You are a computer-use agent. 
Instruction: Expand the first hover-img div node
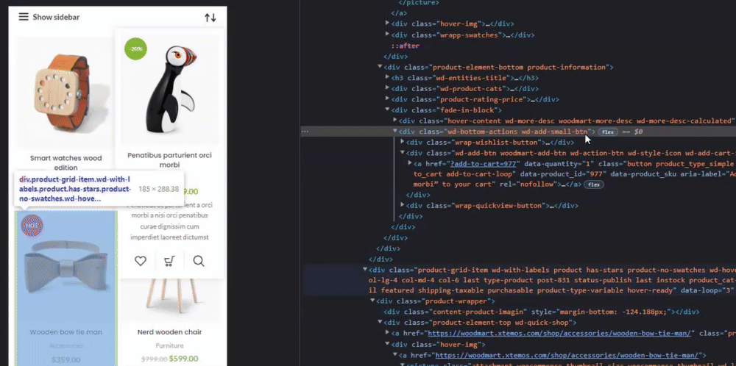click(x=387, y=24)
